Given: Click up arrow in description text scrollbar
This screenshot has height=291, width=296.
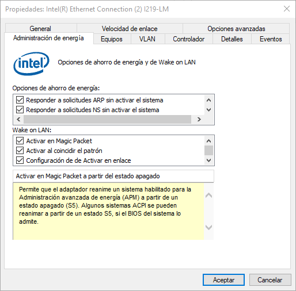Looking at the screenshot, I should 208,196.
